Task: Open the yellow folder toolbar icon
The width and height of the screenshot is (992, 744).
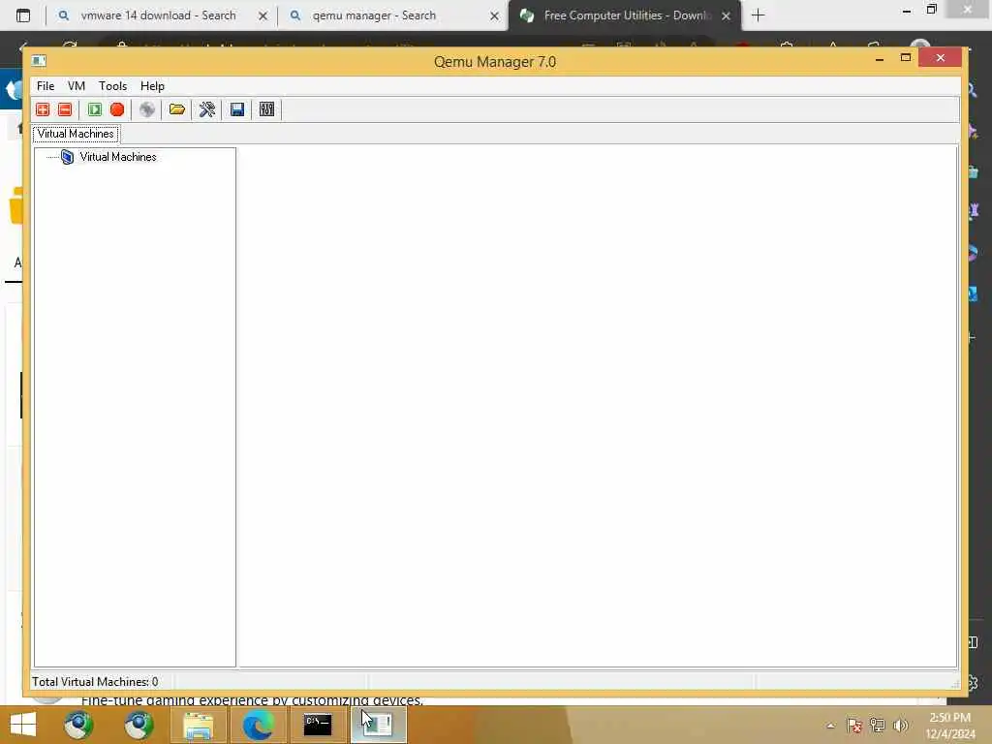Action: (177, 109)
